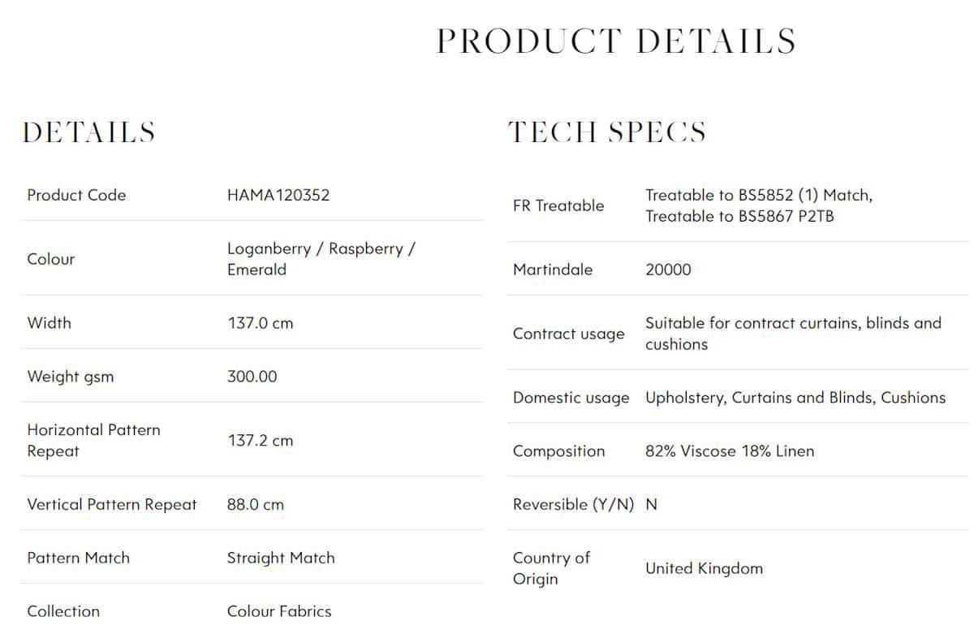Click the product code HAMA120352
974x630 pixels.
point(278,195)
